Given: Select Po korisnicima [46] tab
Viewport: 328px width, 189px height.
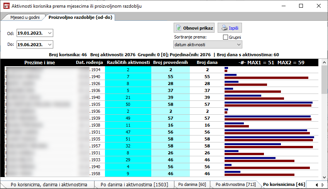Looking at the screenshot, I should 284,184.
